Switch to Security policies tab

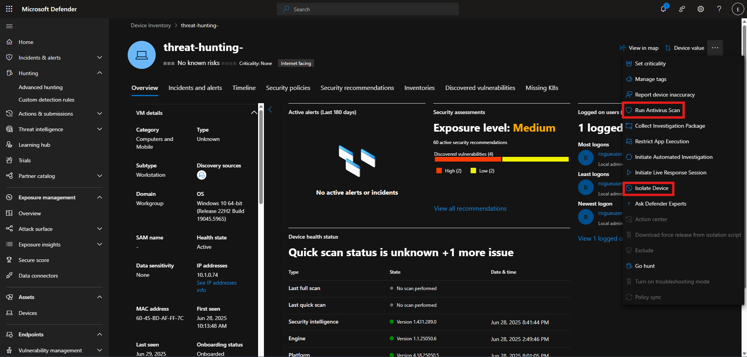pyautogui.click(x=288, y=88)
